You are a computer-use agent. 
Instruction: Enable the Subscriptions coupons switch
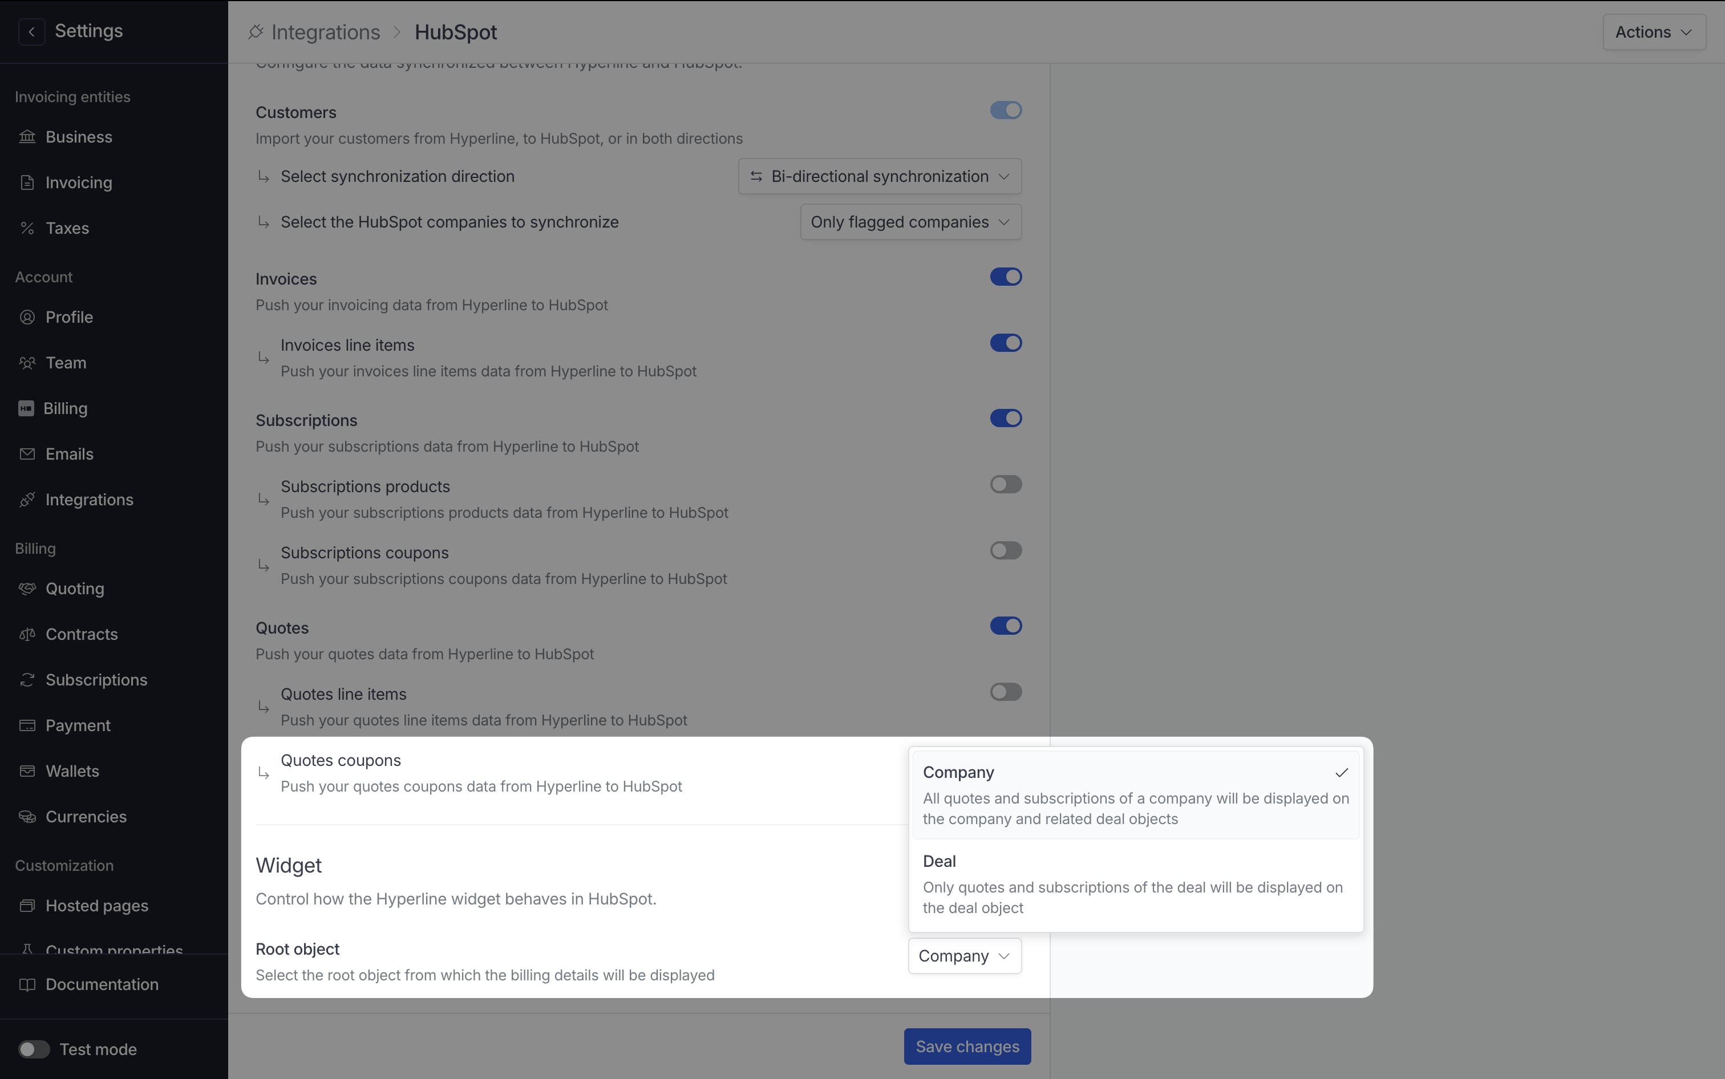[1006, 550]
